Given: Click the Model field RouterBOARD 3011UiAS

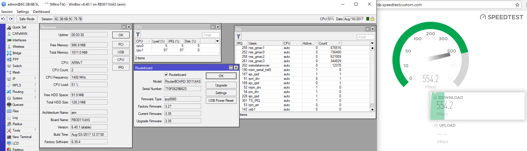Looking at the screenshot, I should tap(182, 82).
